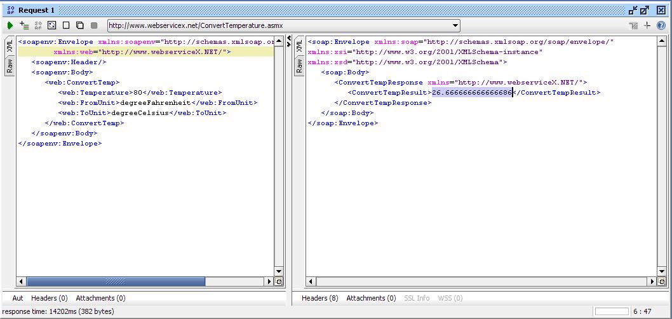Switch to the response Raw tab
Screen dimensions: 672x319
[299, 67]
